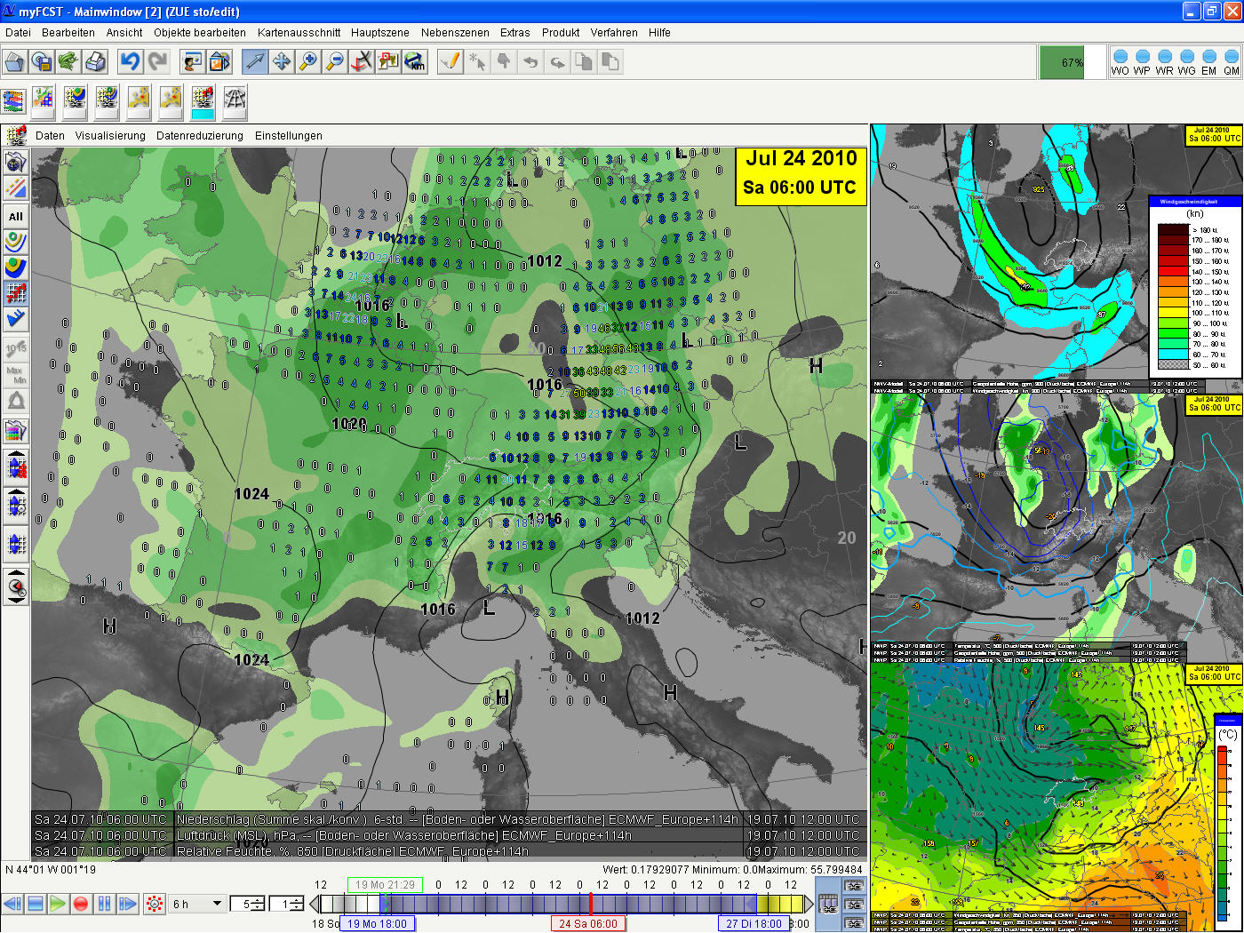1244x933 pixels.
Task: Select the zoom-out magnifier tool
Action: (335, 62)
